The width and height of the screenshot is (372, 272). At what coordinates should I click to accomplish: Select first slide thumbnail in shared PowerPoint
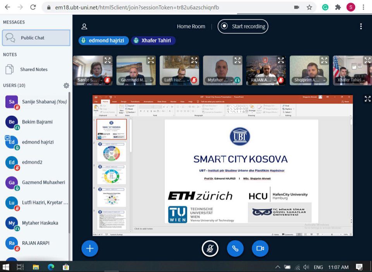[112, 129]
